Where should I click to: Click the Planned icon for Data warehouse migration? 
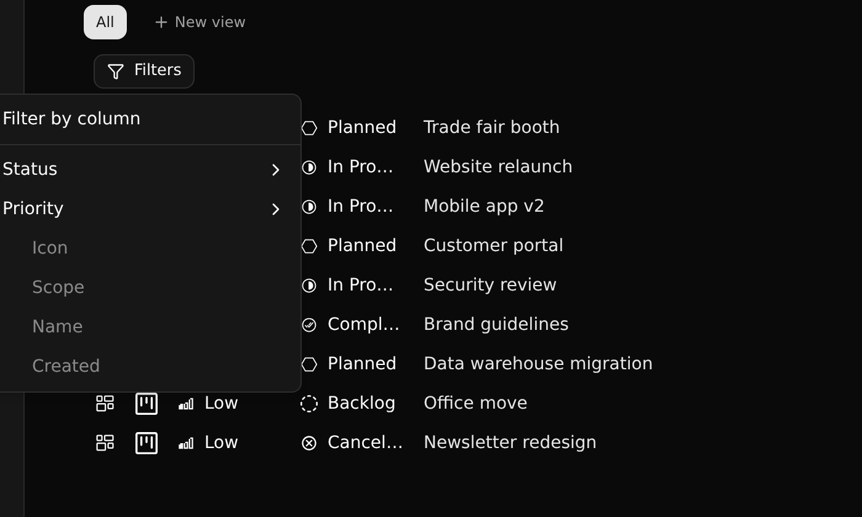(309, 364)
